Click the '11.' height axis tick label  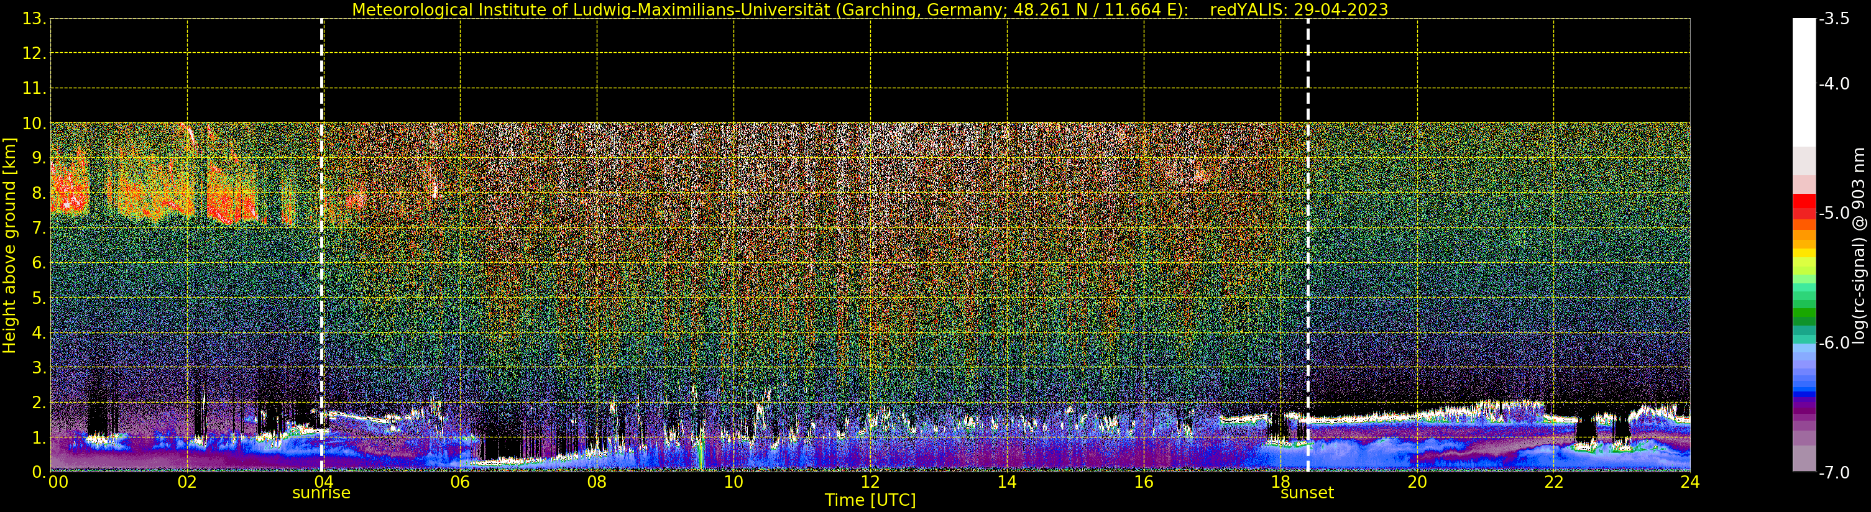tap(34, 89)
